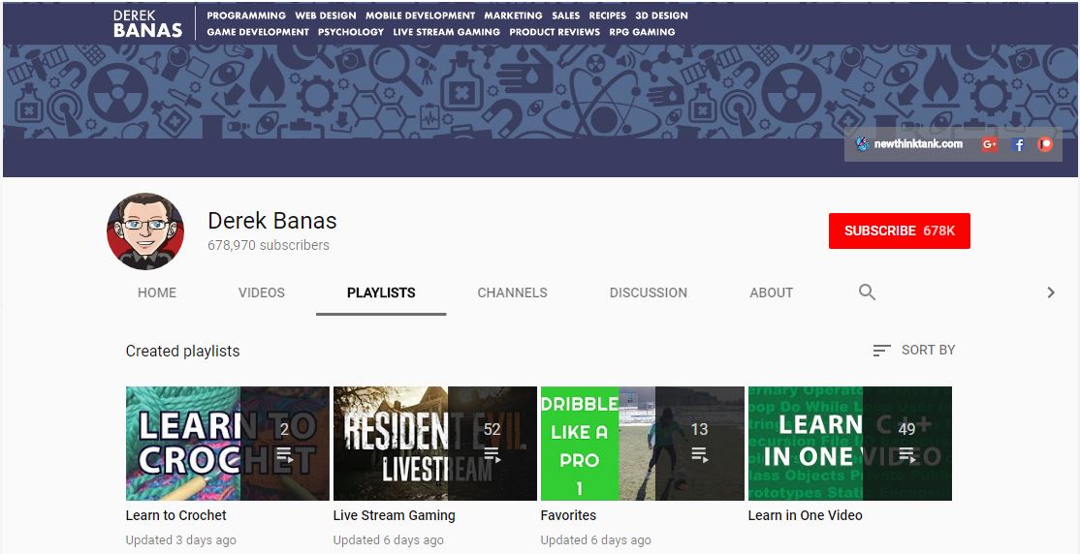Viewport: 1080px width, 554px height.
Task: Click the 52 video count overlay
Action: [492, 429]
